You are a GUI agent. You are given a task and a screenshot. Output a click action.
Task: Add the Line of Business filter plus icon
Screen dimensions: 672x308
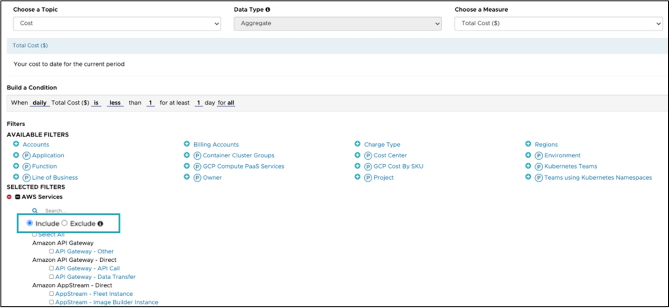coord(16,177)
